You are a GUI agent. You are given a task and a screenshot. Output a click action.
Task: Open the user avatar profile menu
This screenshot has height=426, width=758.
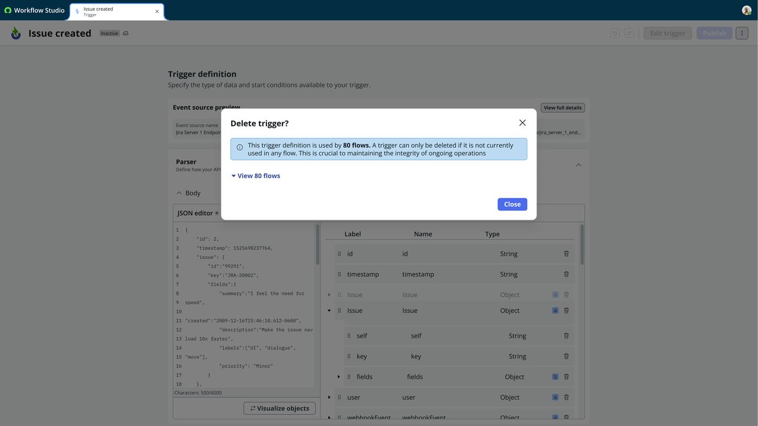[x=747, y=10]
